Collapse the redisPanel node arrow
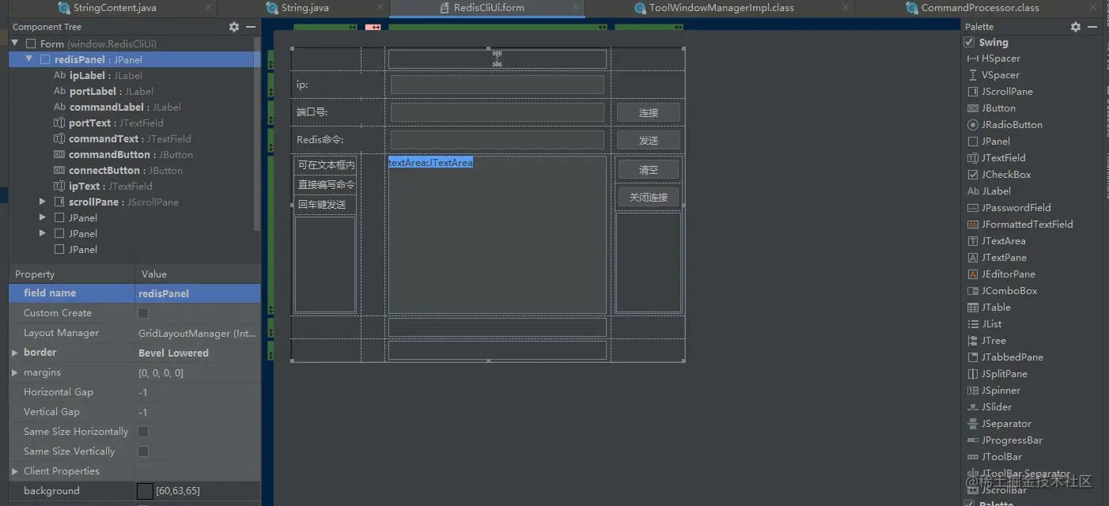Image resolution: width=1109 pixels, height=506 pixels. click(x=29, y=59)
